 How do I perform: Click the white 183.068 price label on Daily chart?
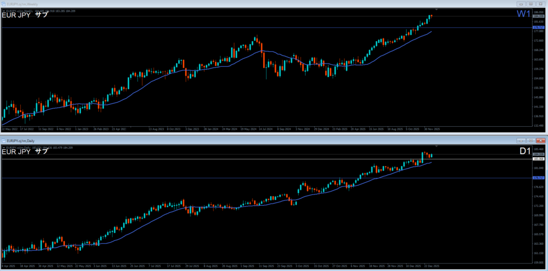tap(538, 159)
